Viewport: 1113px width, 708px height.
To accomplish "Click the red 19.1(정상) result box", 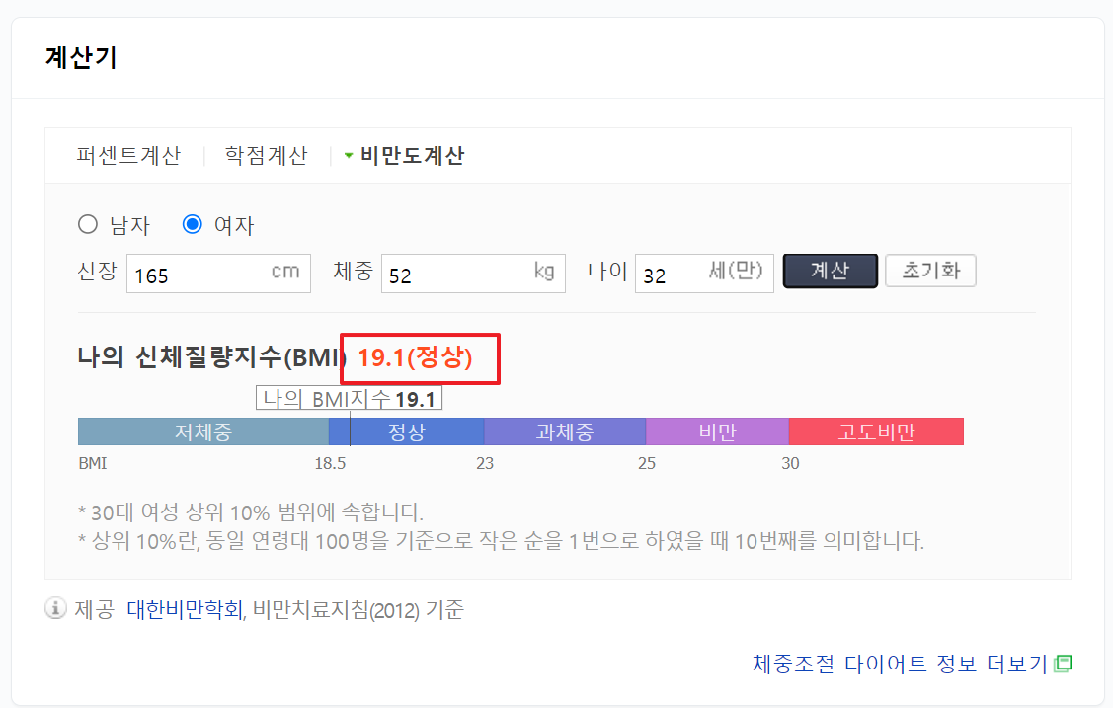I will pos(420,358).
